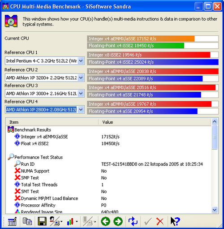Screen dimensions: 224x229
Task: Click the value 18450it/s
Action: (110, 143)
